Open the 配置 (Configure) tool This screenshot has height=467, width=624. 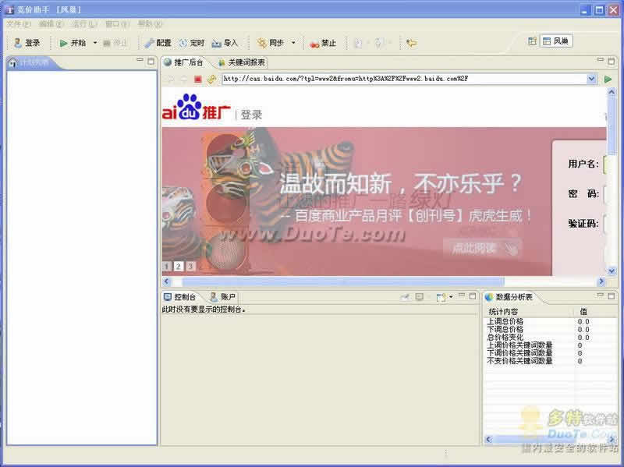pos(157,43)
